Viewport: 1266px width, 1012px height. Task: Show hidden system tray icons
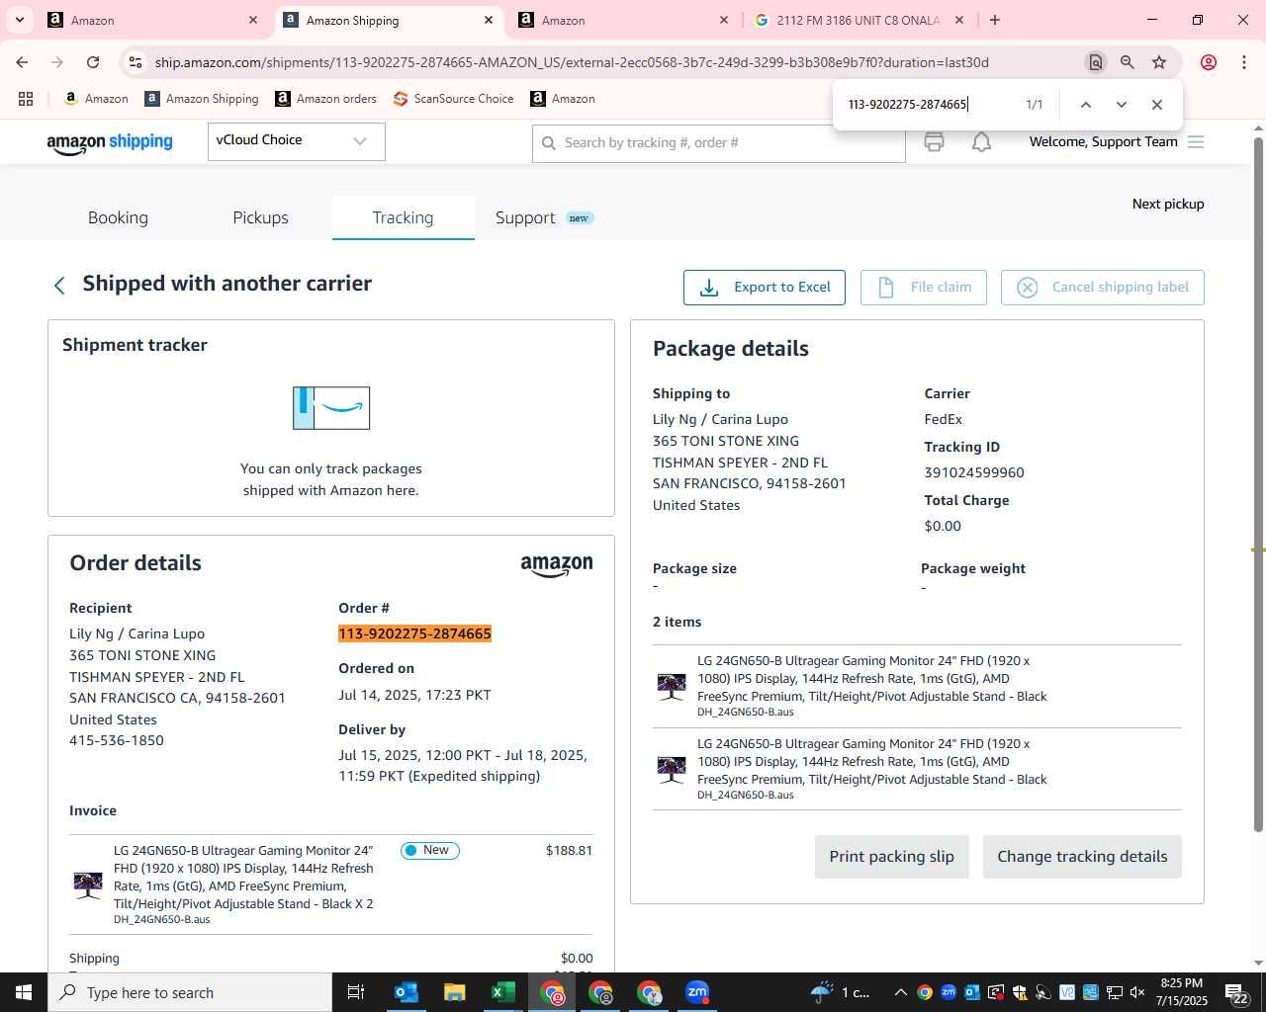pyautogui.click(x=900, y=992)
